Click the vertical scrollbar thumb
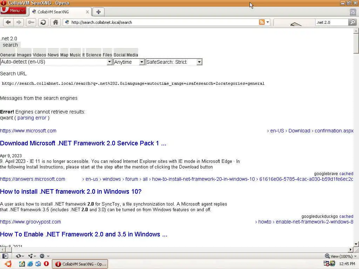The height and width of the screenshot is (269, 359). (356, 43)
